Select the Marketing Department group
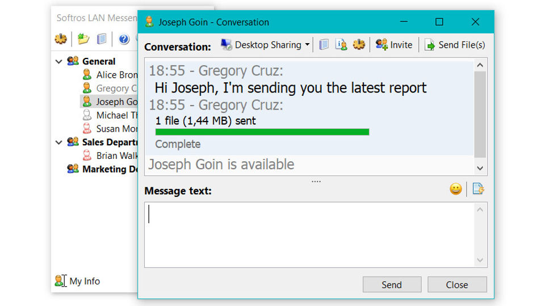 [x=110, y=169]
